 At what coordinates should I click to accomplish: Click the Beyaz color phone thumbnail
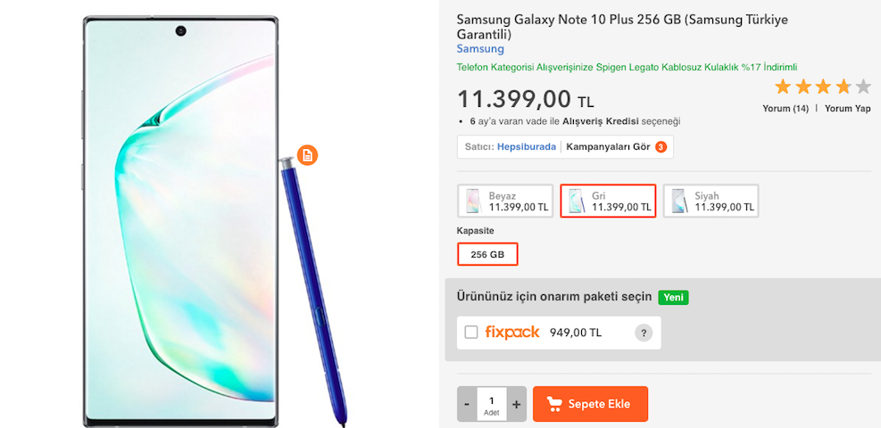tap(471, 201)
